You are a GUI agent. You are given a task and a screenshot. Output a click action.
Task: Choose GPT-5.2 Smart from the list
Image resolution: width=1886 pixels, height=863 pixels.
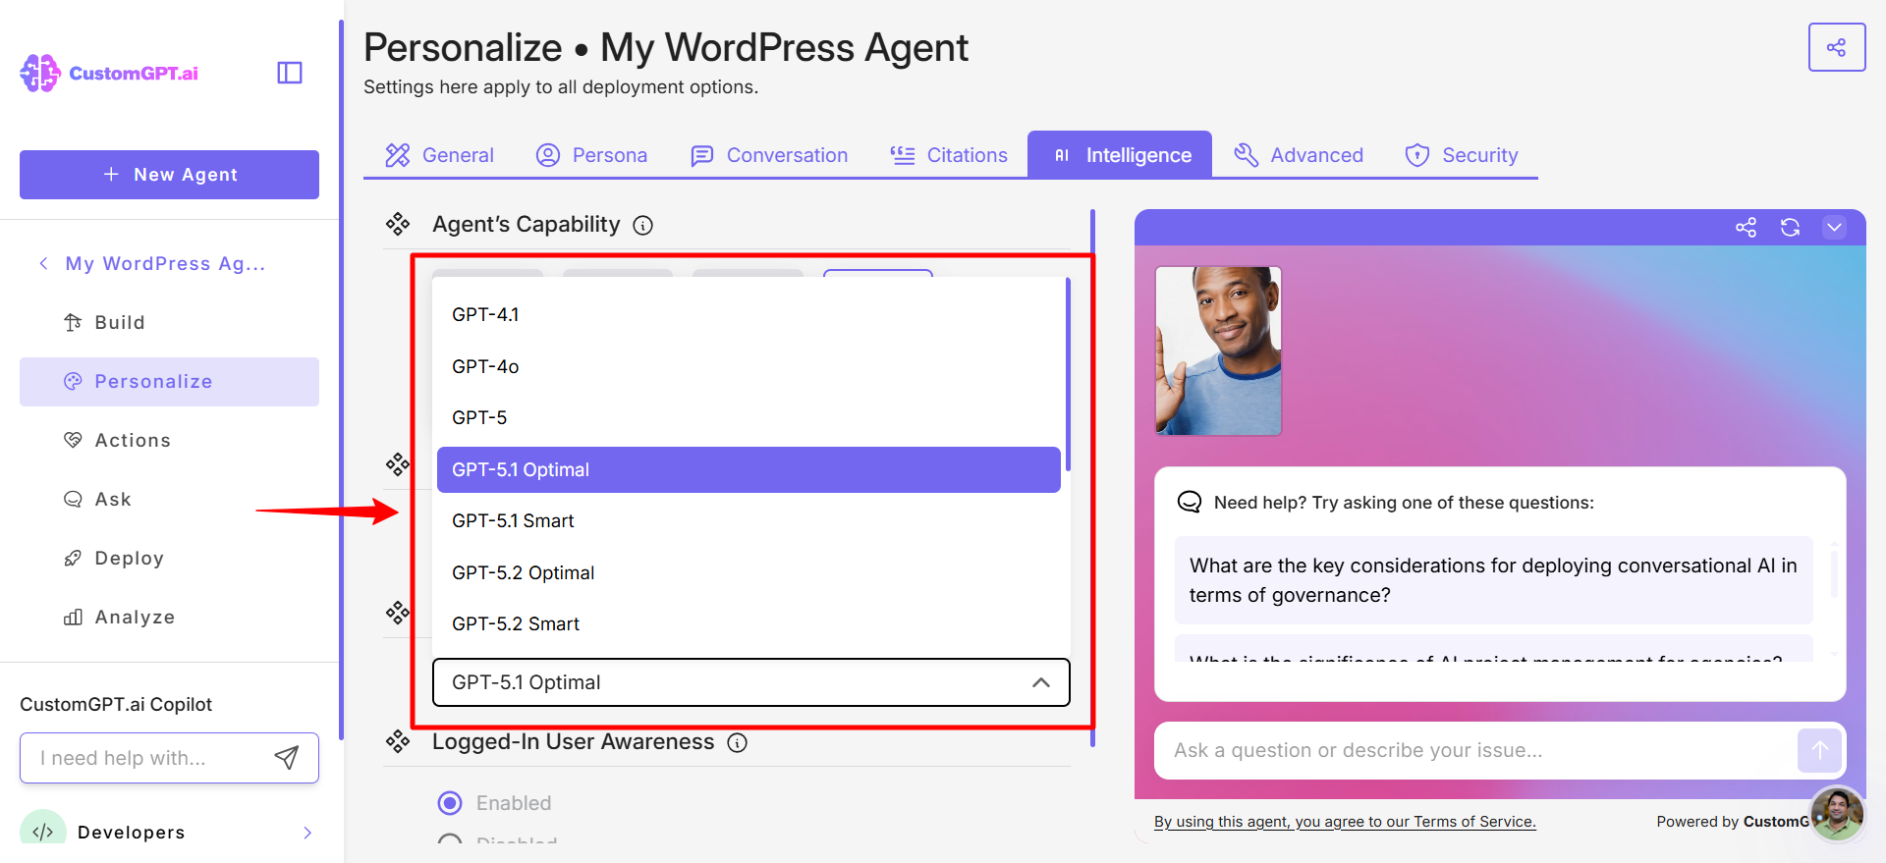[x=749, y=624]
